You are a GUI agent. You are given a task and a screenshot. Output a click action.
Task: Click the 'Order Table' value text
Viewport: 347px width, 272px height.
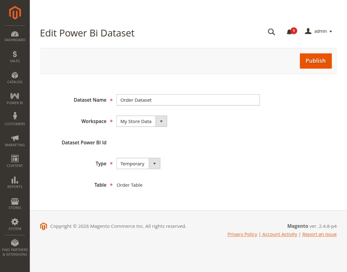(130, 185)
